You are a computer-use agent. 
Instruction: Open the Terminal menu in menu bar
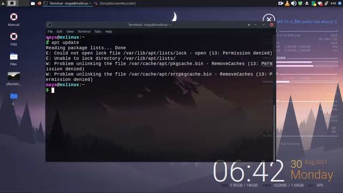click(x=84, y=32)
